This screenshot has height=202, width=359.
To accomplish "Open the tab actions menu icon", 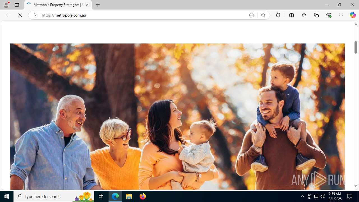I will (x=17, y=5).
